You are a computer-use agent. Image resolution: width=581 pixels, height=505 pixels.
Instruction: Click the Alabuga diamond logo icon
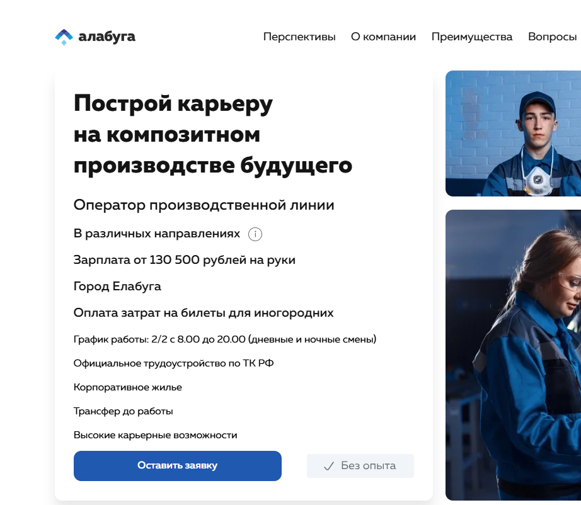64,37
